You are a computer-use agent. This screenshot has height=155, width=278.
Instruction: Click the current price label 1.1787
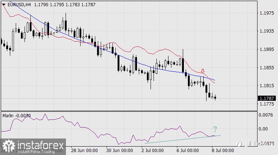(267, 98)
